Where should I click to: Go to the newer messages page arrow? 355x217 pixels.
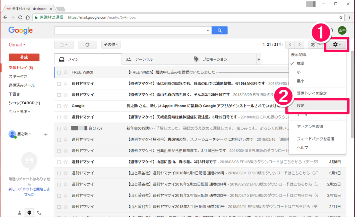pyautogui.click(x=290, y=45)
